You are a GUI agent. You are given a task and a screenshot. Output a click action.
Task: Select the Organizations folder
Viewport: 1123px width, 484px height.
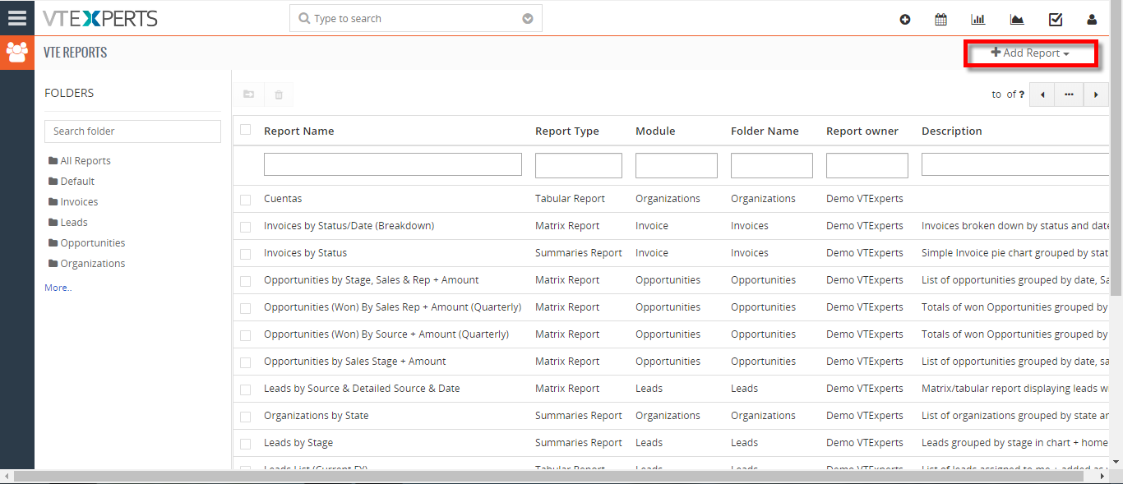coord(93,264)
